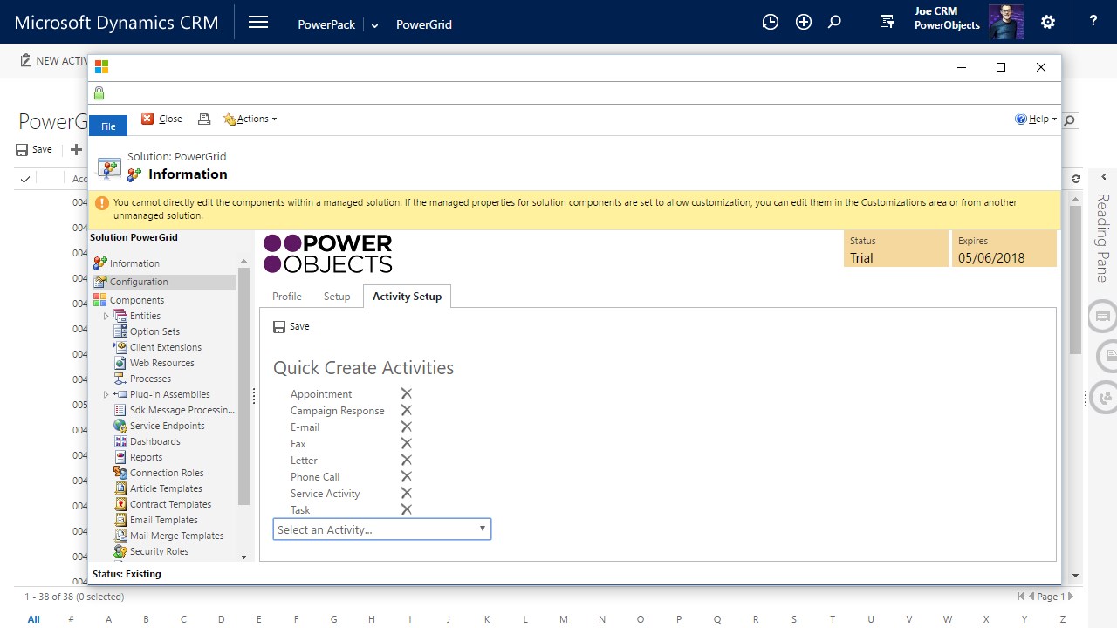Remove Campaign Response activity
The image size is (1117, 628).
(x=406, y=411)
